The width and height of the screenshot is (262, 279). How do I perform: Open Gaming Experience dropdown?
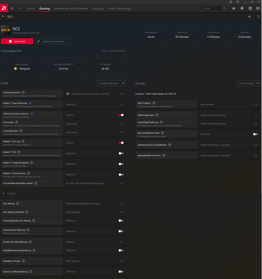(x=95, y=94)
